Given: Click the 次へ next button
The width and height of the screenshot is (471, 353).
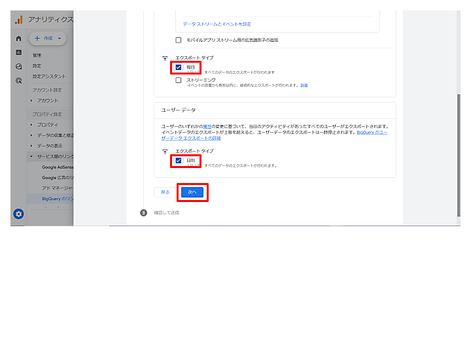Looking at the screenshot, I should tap(192, 192).
